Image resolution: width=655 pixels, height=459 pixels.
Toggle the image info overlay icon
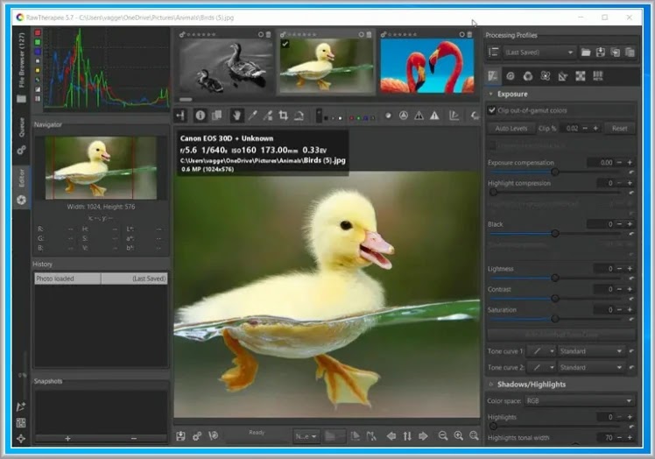201,116
